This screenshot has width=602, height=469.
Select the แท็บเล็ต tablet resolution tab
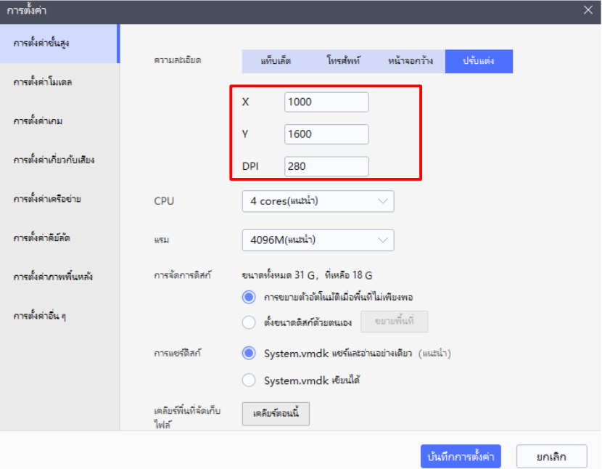click(x=276, y=61)
